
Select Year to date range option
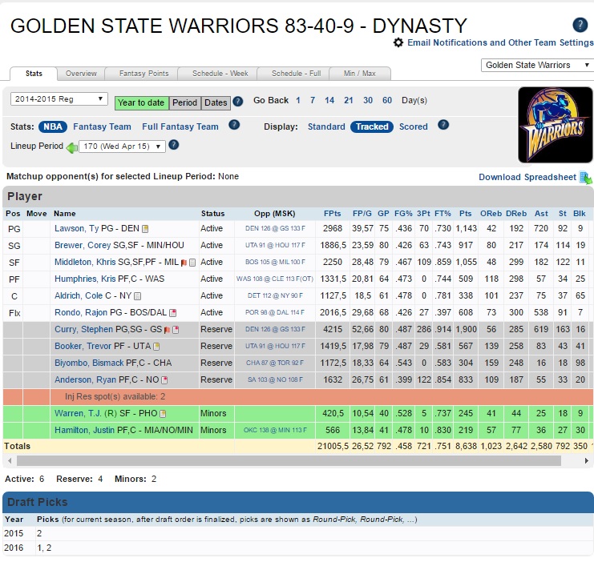[x=141, y=102]
